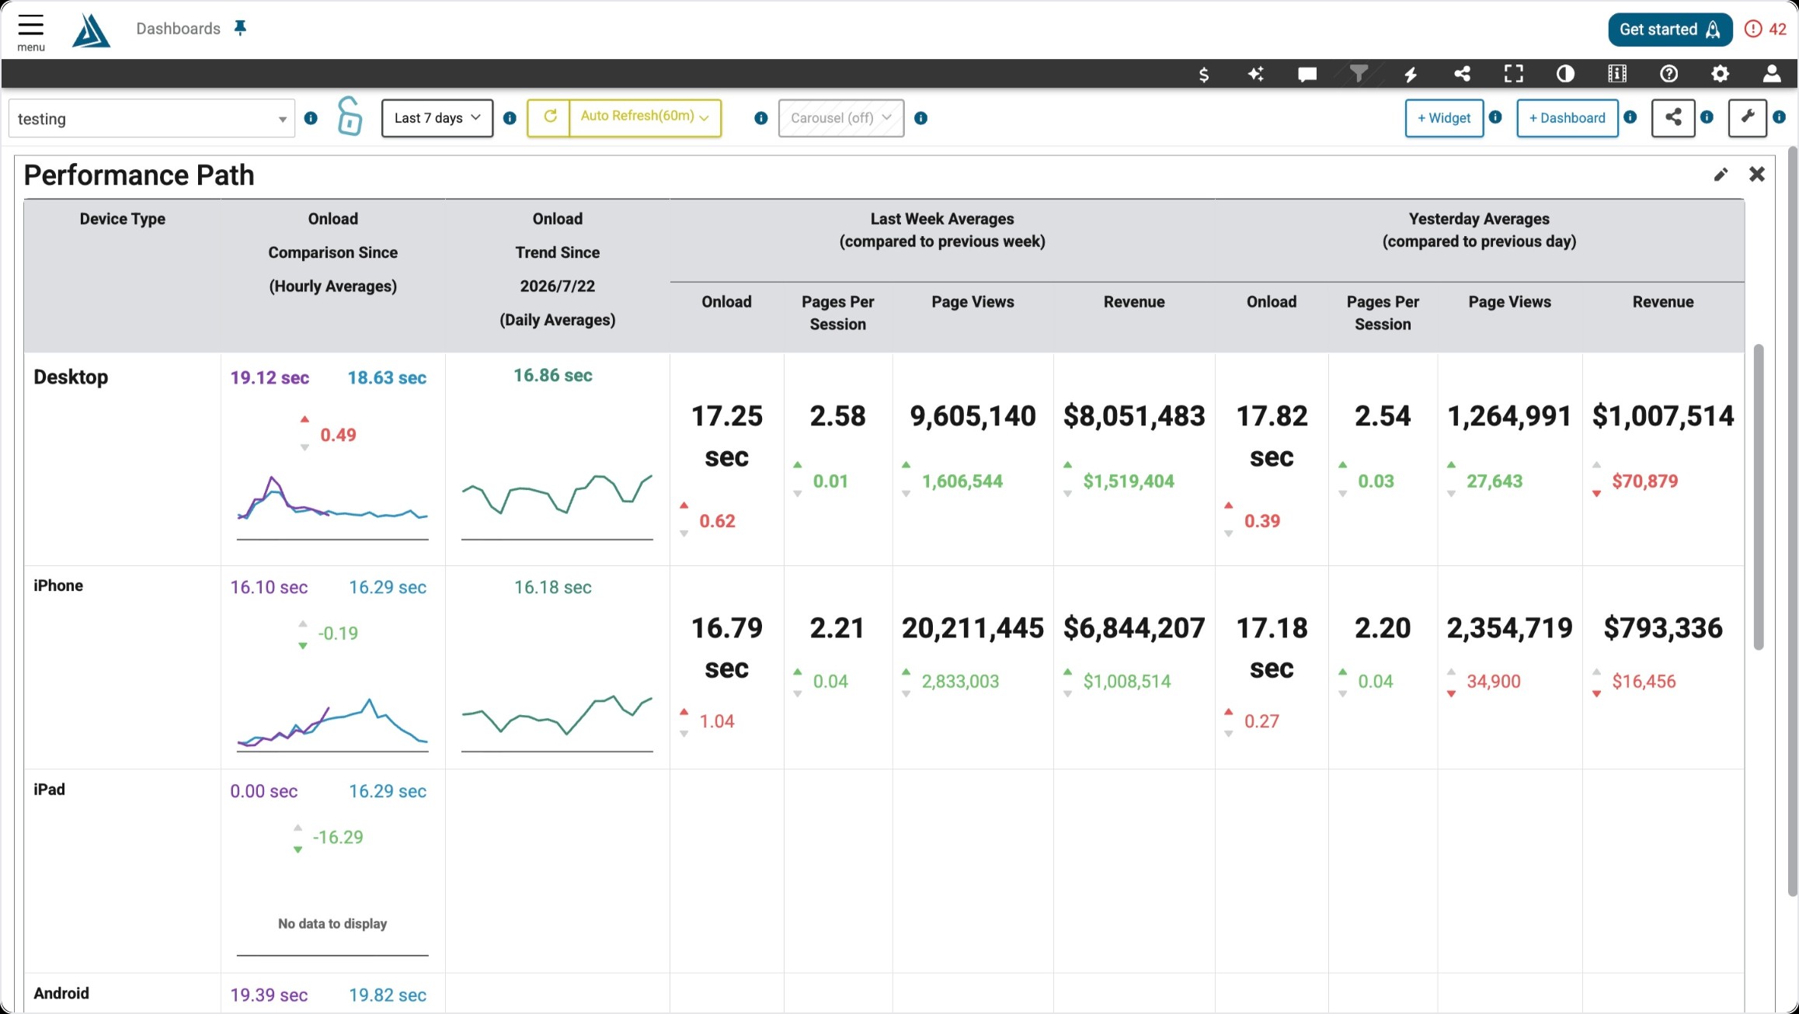Open the wrench dashboard tools button
The image size is (1799, 1014).
click(x=1748, y=118)
